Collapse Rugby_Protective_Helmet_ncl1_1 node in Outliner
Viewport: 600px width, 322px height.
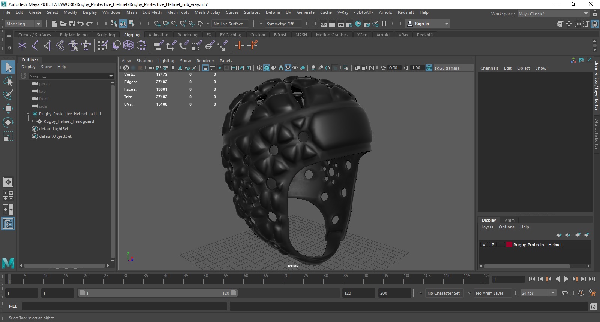pos(28,113)
